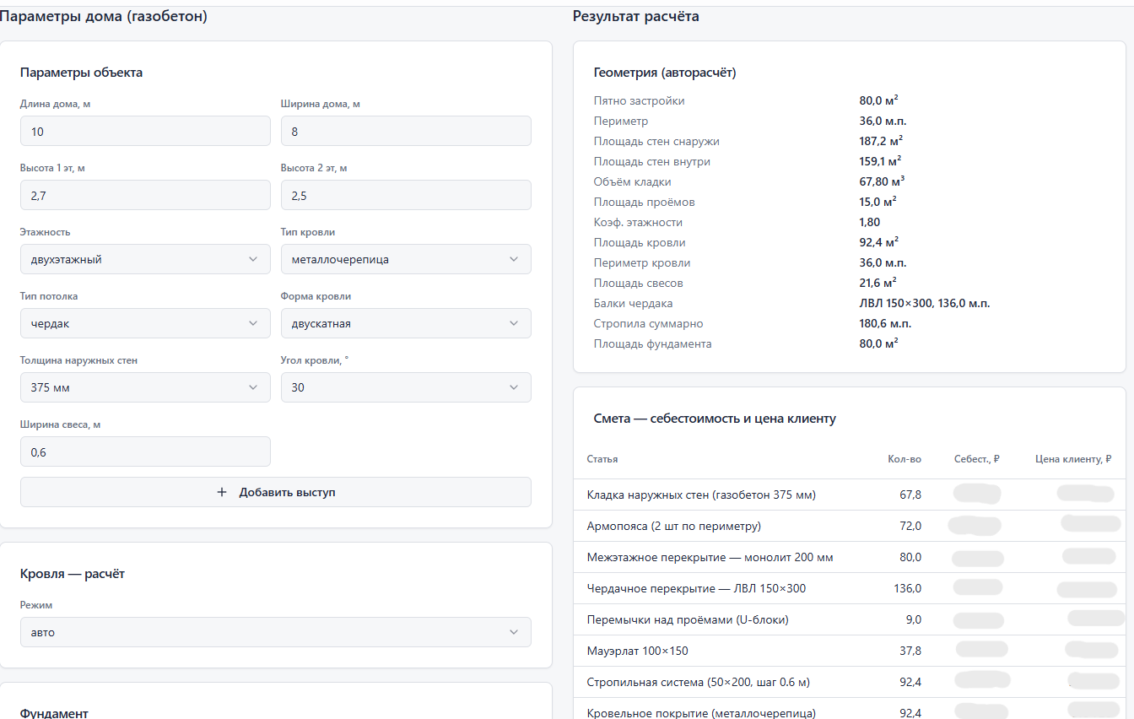Click the Пятно застройки value 80,0 м²

click(x=879, y=100)
